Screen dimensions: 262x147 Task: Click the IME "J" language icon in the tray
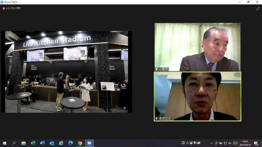point(183,143)
